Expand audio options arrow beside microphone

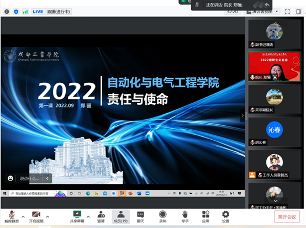point(23,216)
